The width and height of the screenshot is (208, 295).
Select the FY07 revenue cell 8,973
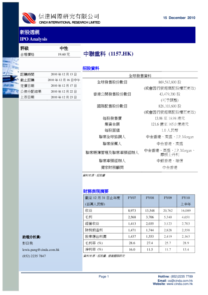132,211
